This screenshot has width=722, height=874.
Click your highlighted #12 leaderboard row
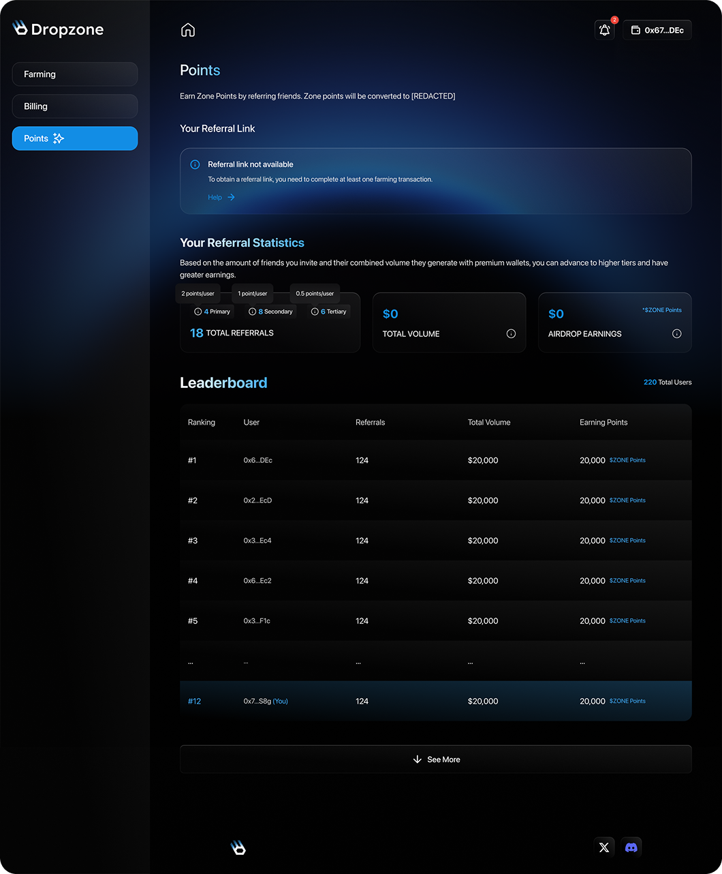point(435,701)
